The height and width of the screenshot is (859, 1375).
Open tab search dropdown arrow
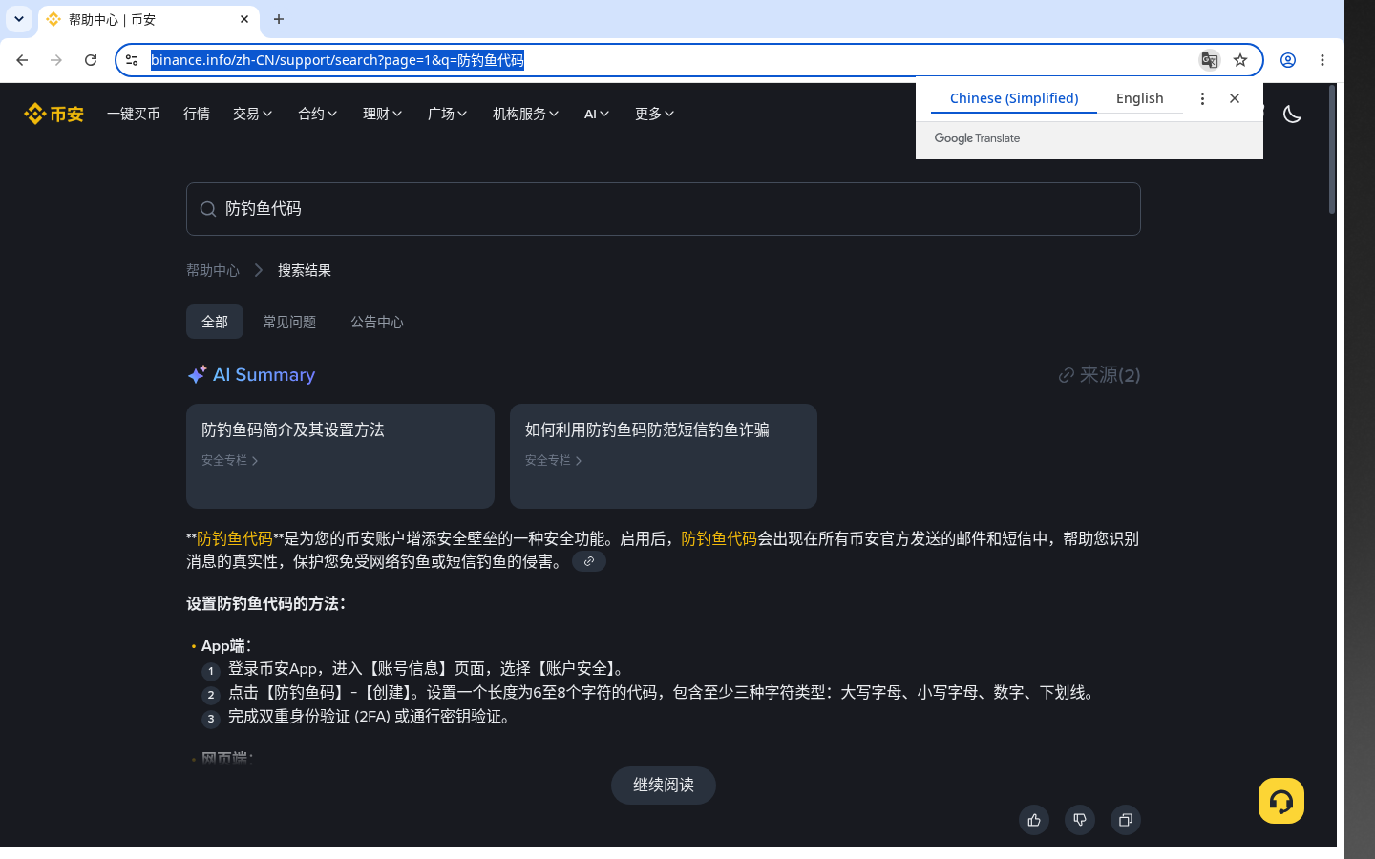click(19, 19)
